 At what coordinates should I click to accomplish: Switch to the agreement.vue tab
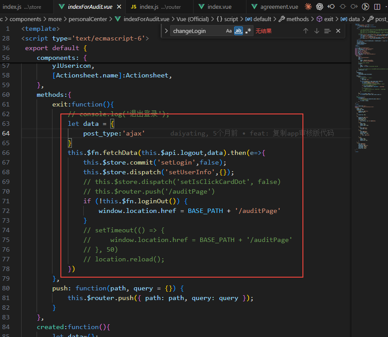tap(279, 7)
